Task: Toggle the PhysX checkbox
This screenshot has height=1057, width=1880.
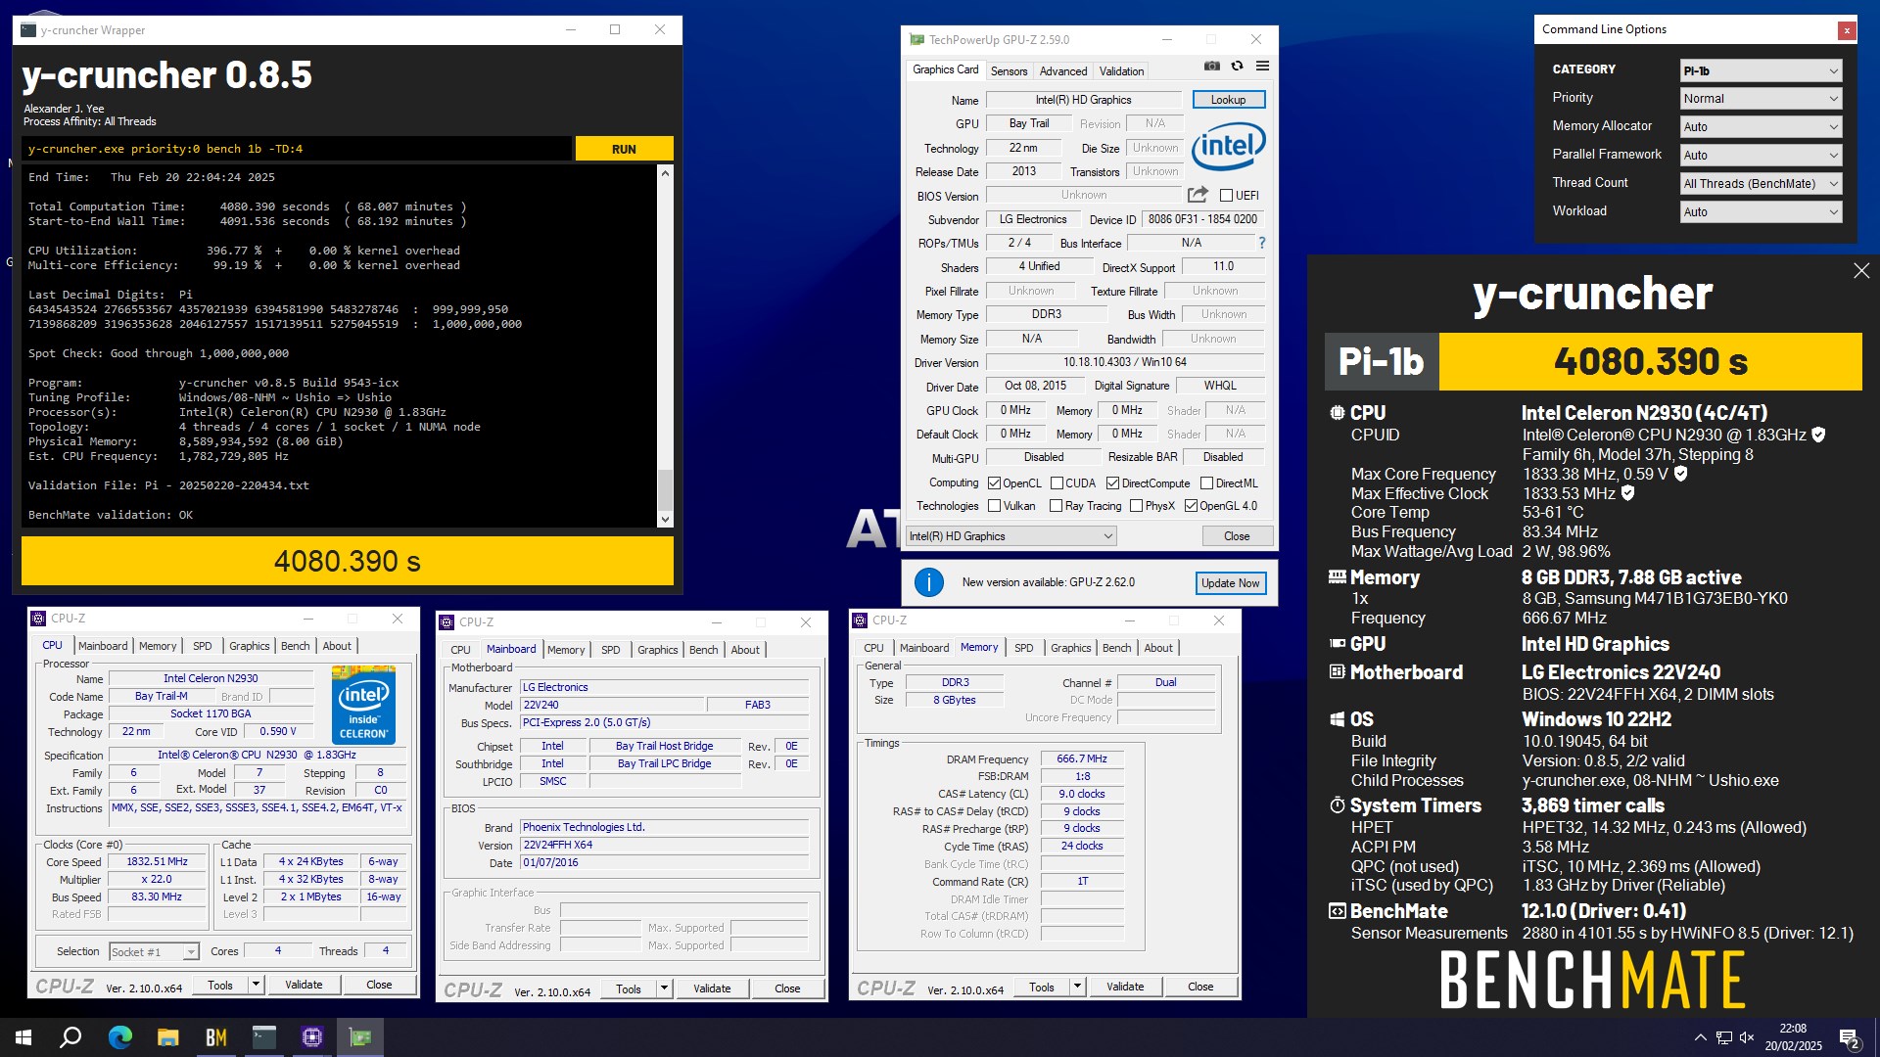Action: click(x=1136, y=506)
